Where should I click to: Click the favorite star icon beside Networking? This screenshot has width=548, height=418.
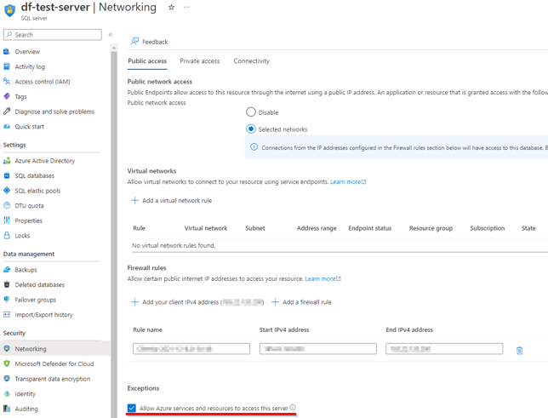click(171, 7)
